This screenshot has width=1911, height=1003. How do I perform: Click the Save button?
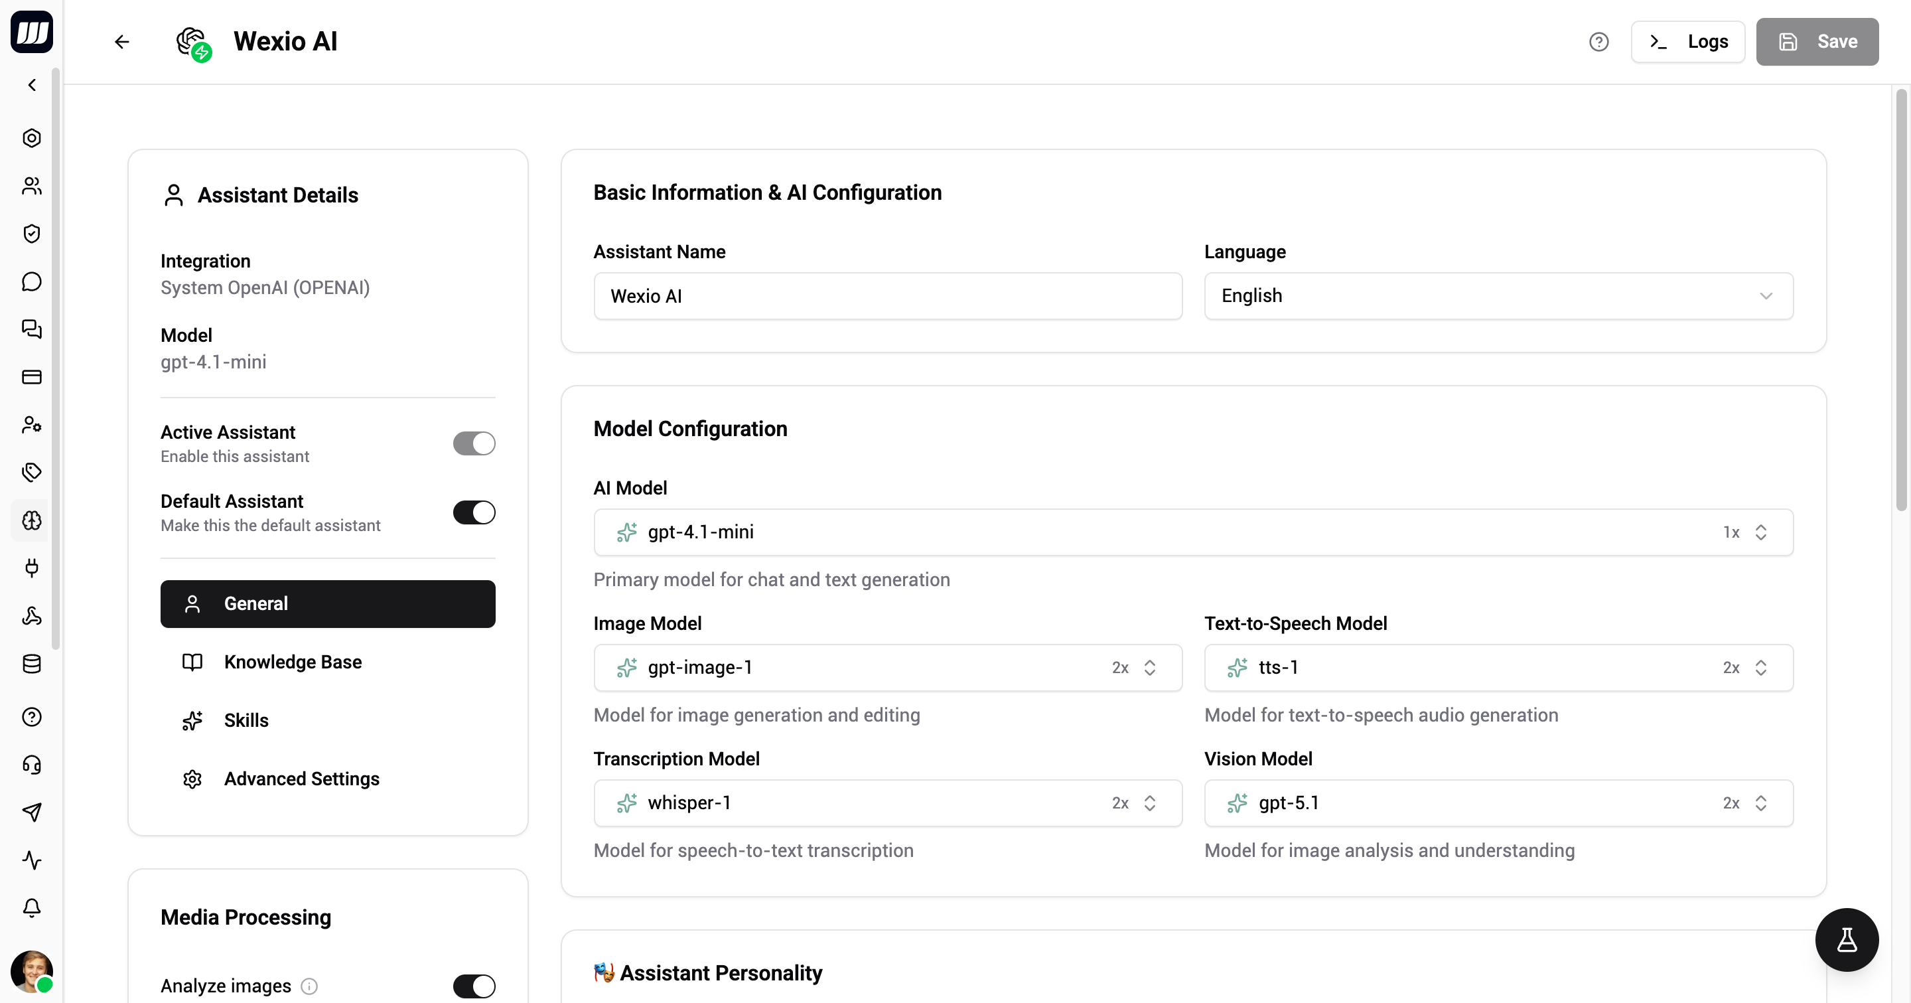click(x=1817, y=42)
